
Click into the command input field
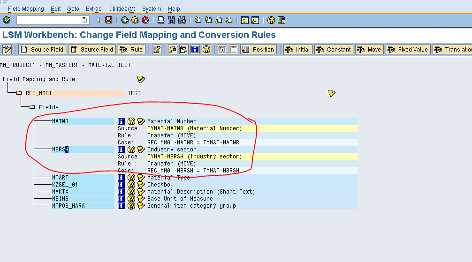pyautogui.click(x=49, y=20)
